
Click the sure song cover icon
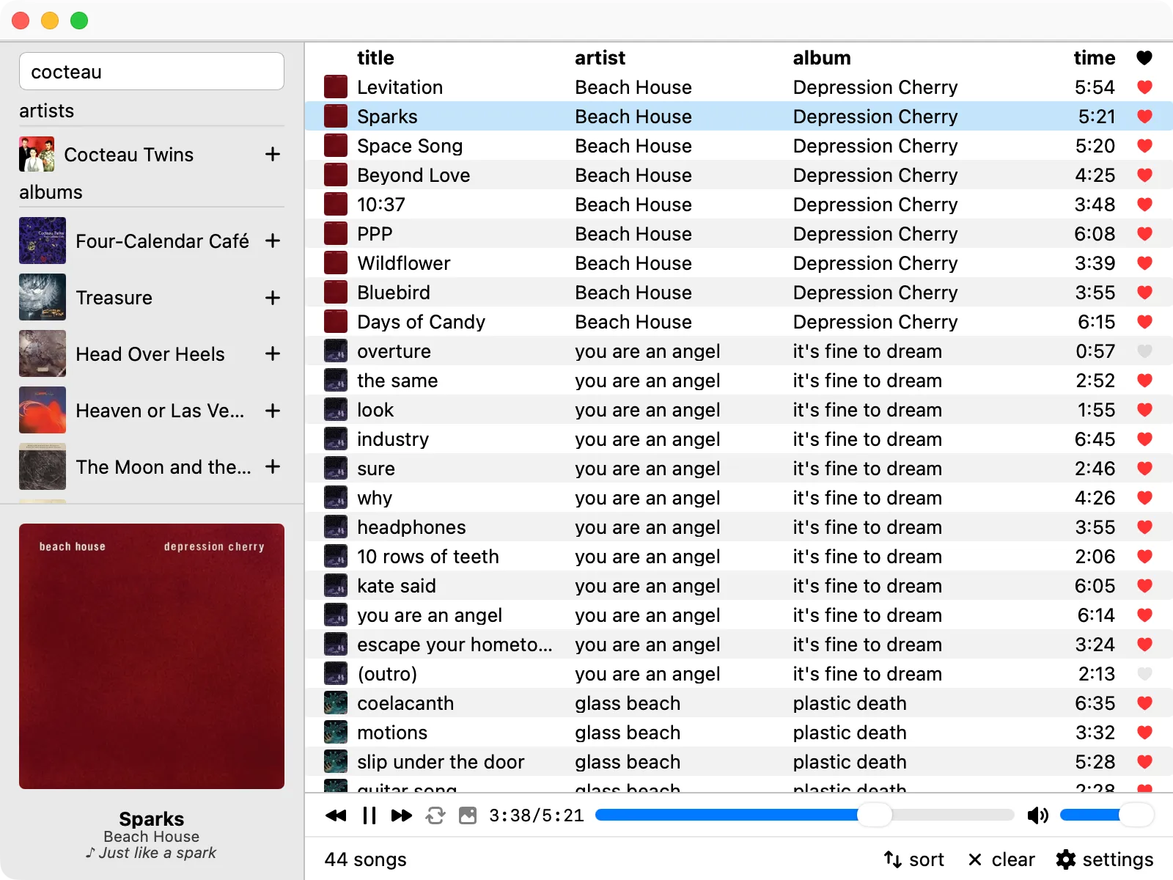[336, 468]
